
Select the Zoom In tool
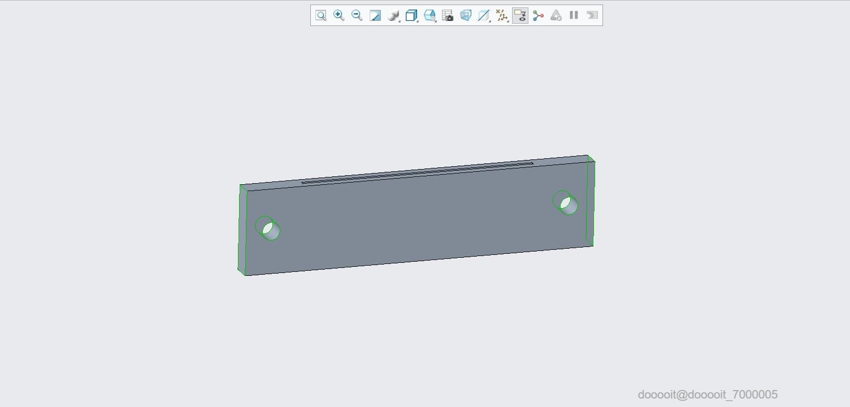(339, 15)
